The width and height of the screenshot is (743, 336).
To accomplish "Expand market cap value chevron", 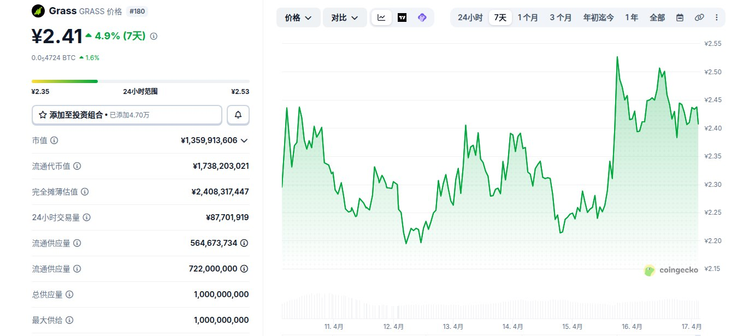I will (x=244, y=140).
